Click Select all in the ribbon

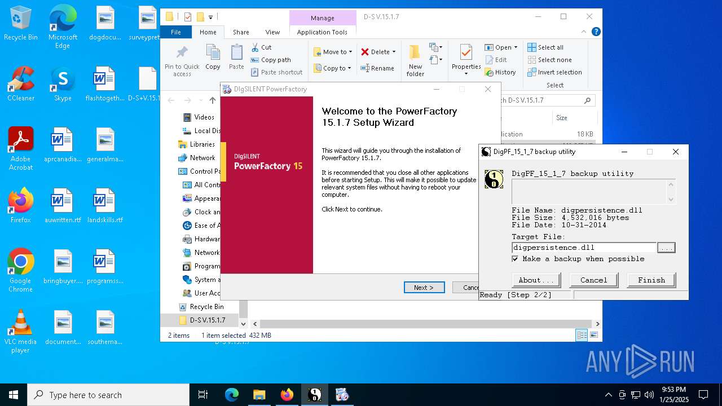point(545,47)
